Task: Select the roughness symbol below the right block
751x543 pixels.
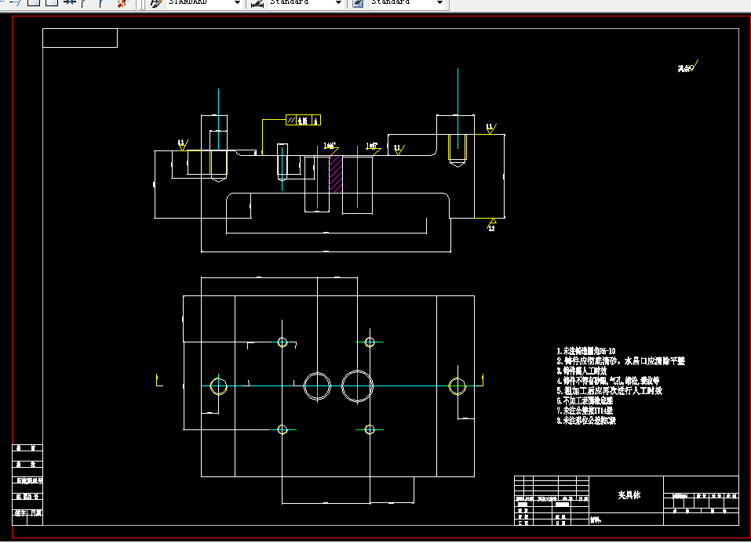Action: (491, 224)
